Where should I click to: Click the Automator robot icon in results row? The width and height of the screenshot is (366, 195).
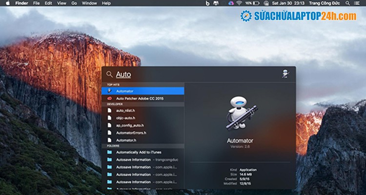(x=109, y=91)
